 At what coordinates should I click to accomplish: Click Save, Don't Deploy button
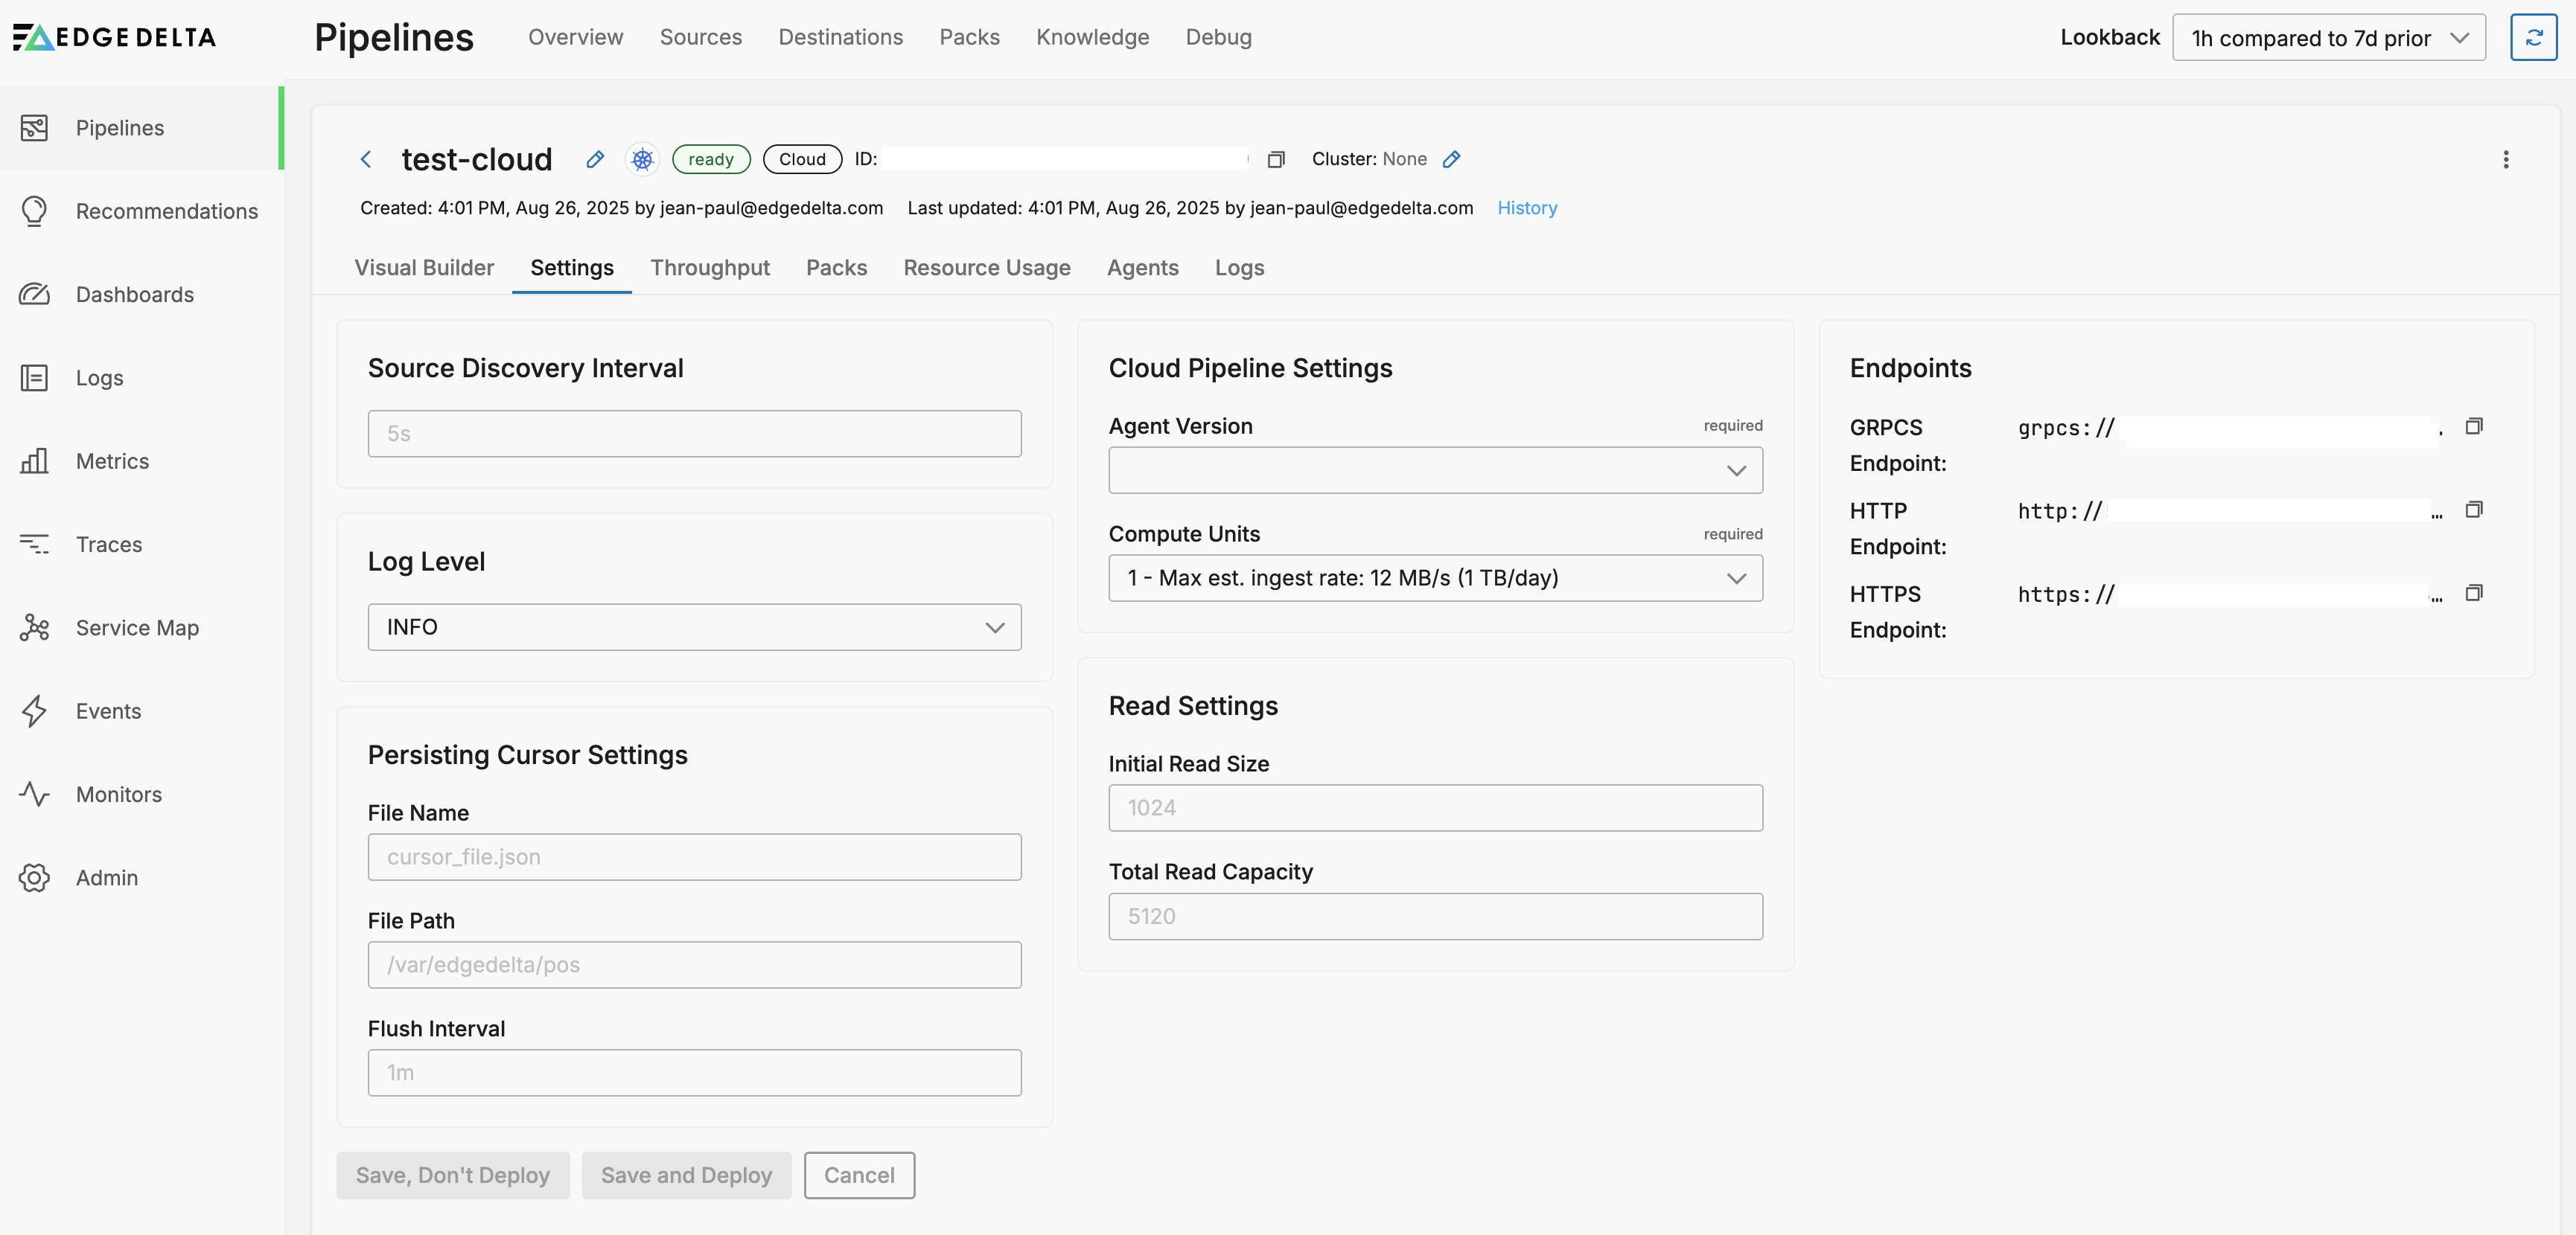click(452, 1175)
